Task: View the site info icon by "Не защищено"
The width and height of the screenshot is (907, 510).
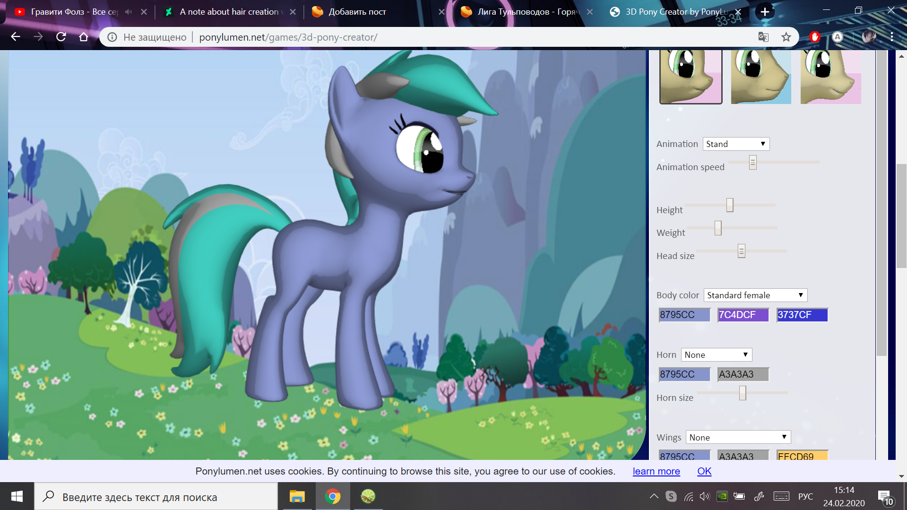Action: (112, 37)
